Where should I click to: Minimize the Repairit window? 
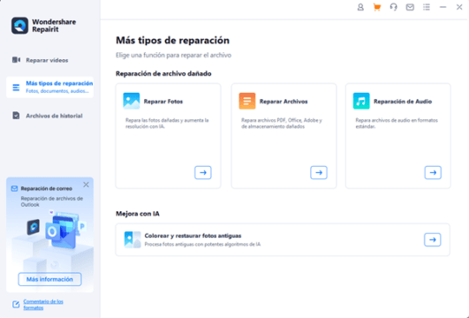443,7
